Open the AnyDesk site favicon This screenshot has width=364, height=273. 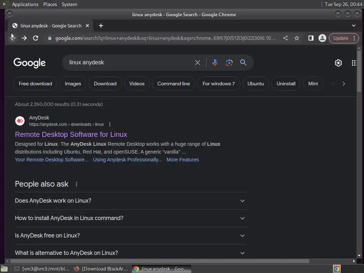coord(20,121)
